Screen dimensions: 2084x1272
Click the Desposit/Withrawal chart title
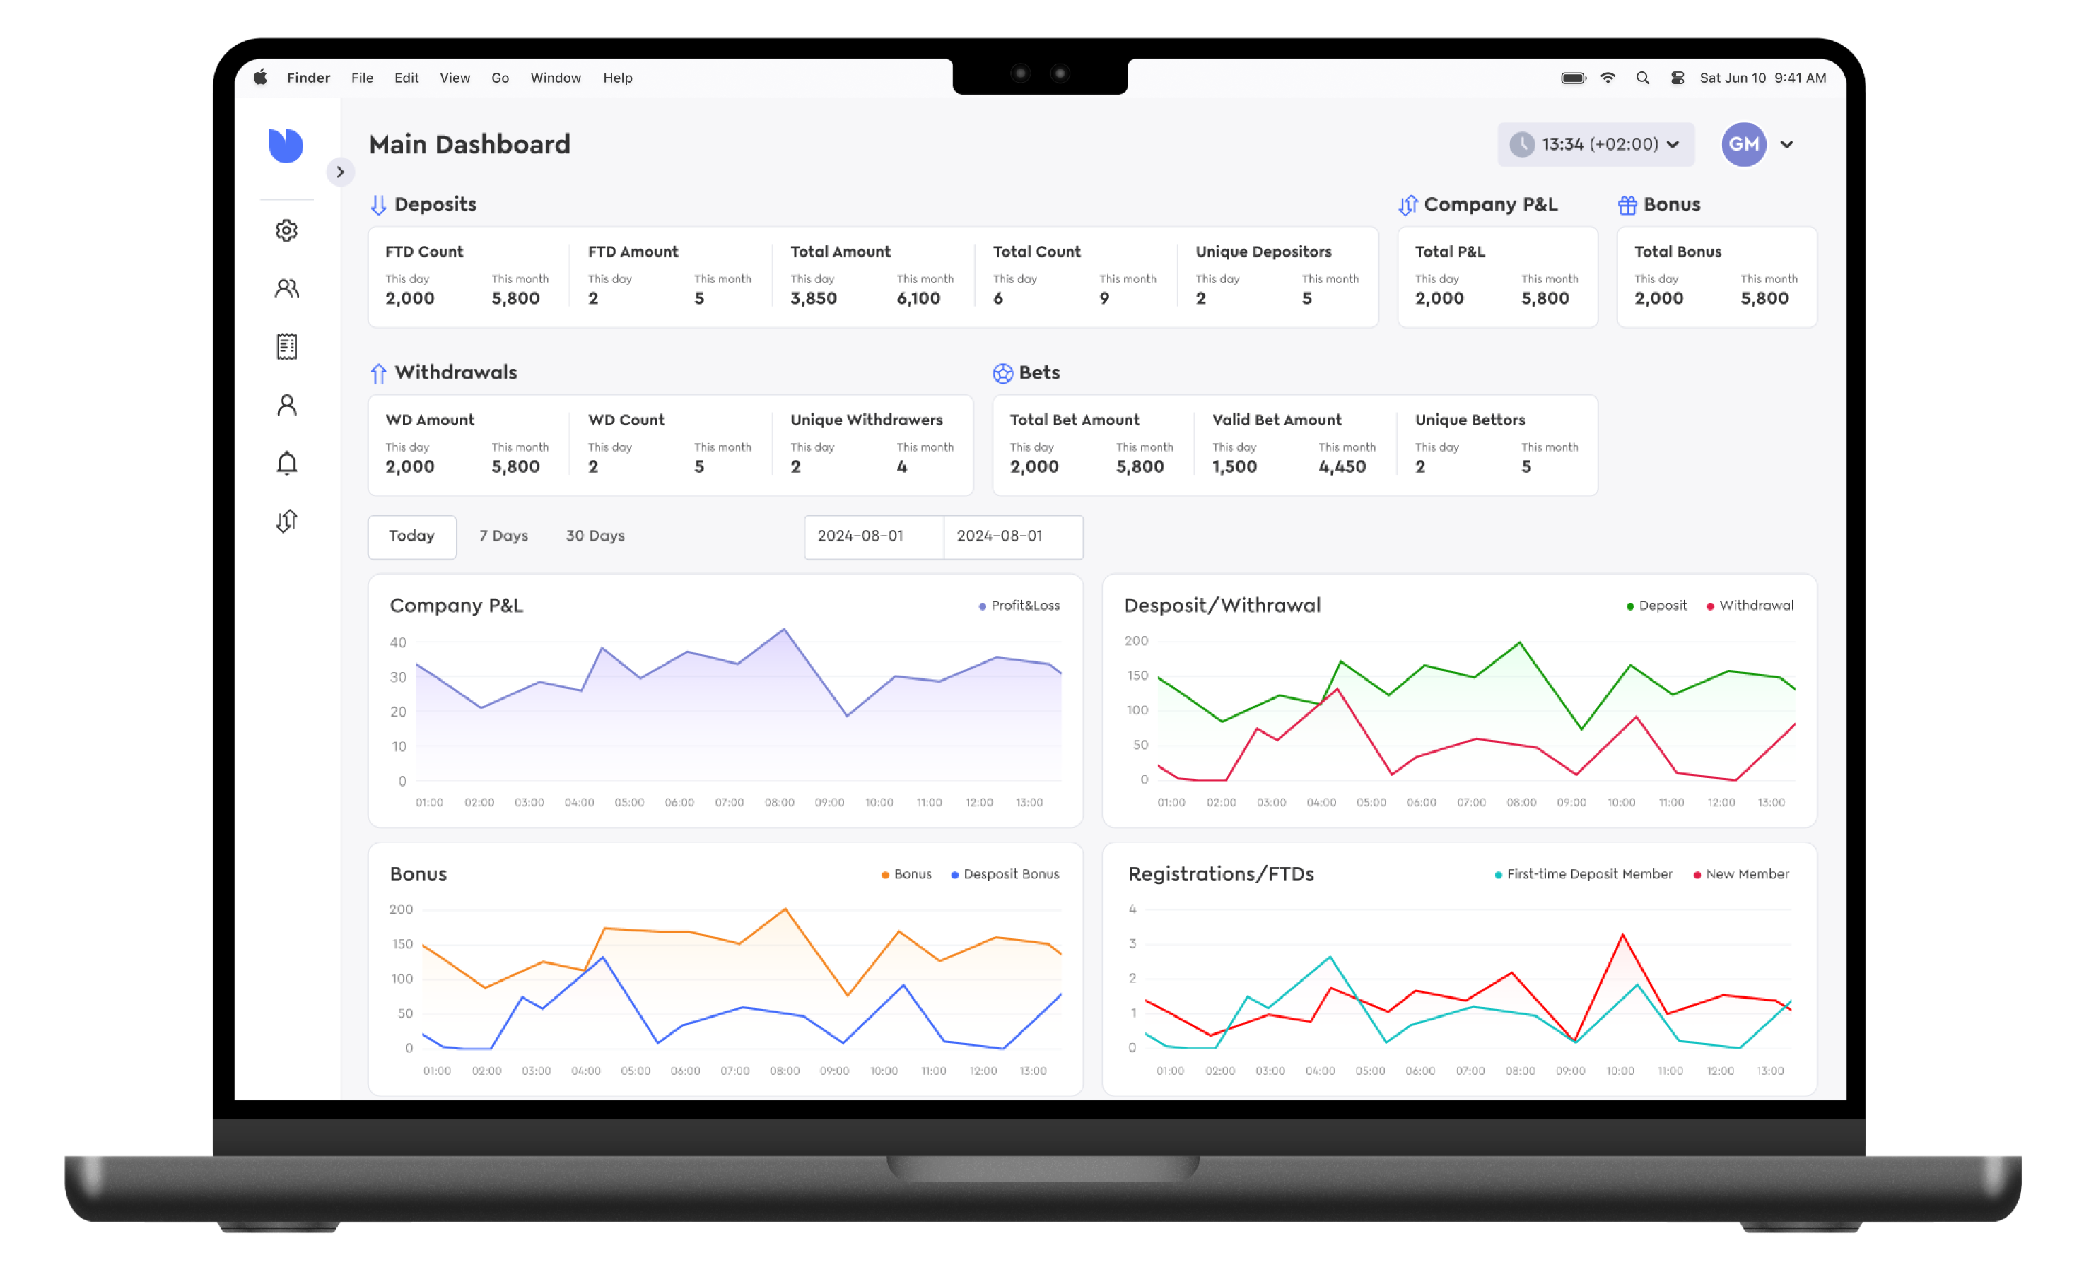1222,606
